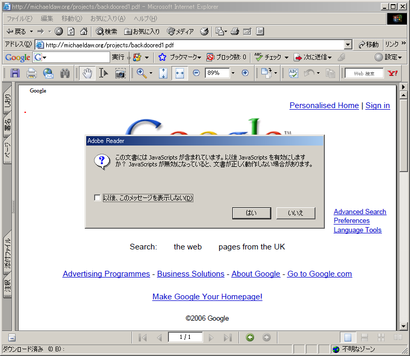The width and height of the screenshot is (410, 356).
Task: Expand the Zoom In tool dropdown arrow
Action: (151, 73)
